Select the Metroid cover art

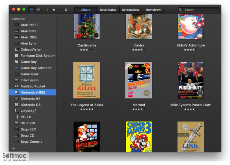pos(139,80)
